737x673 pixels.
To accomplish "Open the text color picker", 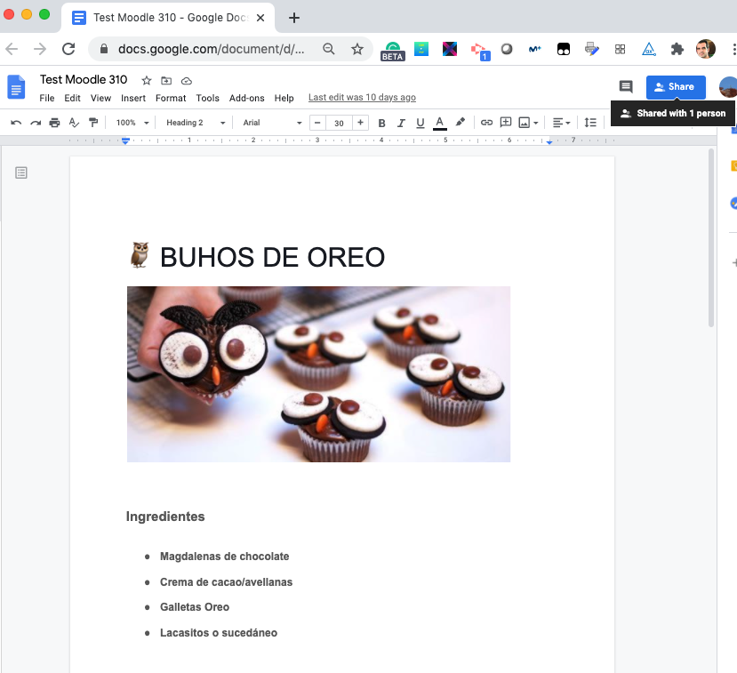I will click(439, 124).
